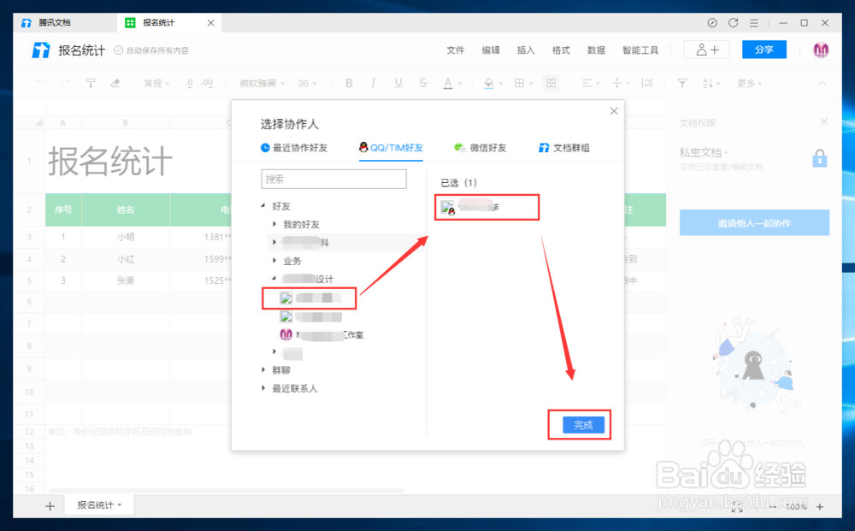Click the lock icon next to 私密文档
Image resolution: width=855 pixels, height=531 pixels.
819,157
